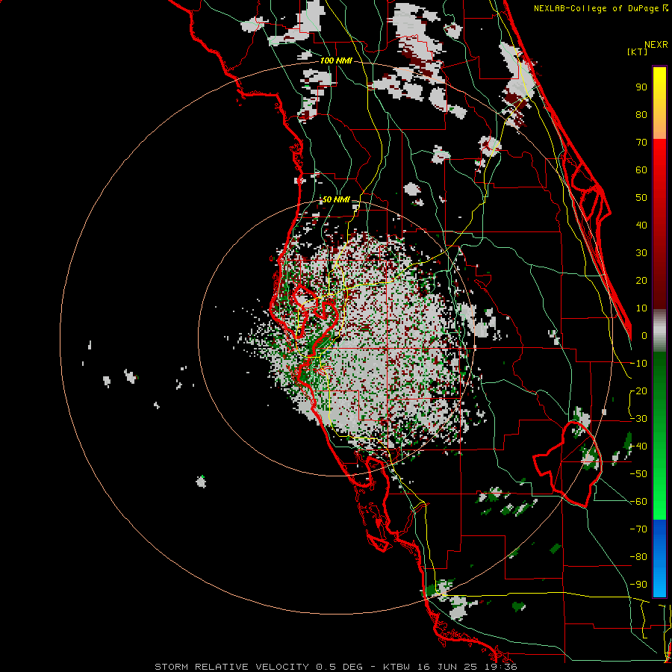Viewport: 672px width, 672px height.
Task: Select the 0 knot scale value
Action: pyautogui.click(x=644, y=335)
